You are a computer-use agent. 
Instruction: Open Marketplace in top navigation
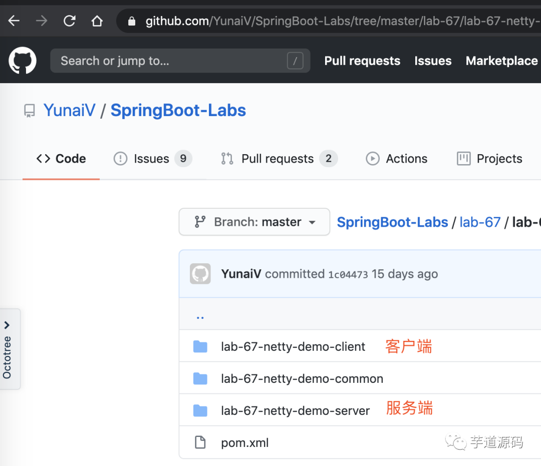[x=501, y=61]
